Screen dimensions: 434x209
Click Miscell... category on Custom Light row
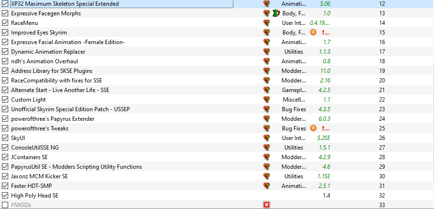(294, 100)
